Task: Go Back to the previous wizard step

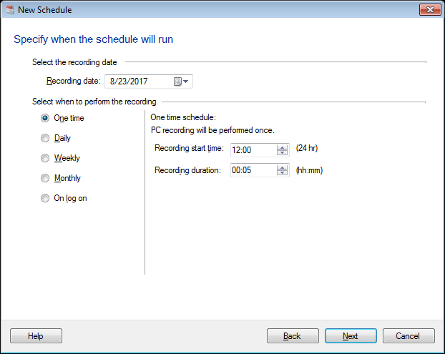Action: click(x=293, y=336)
